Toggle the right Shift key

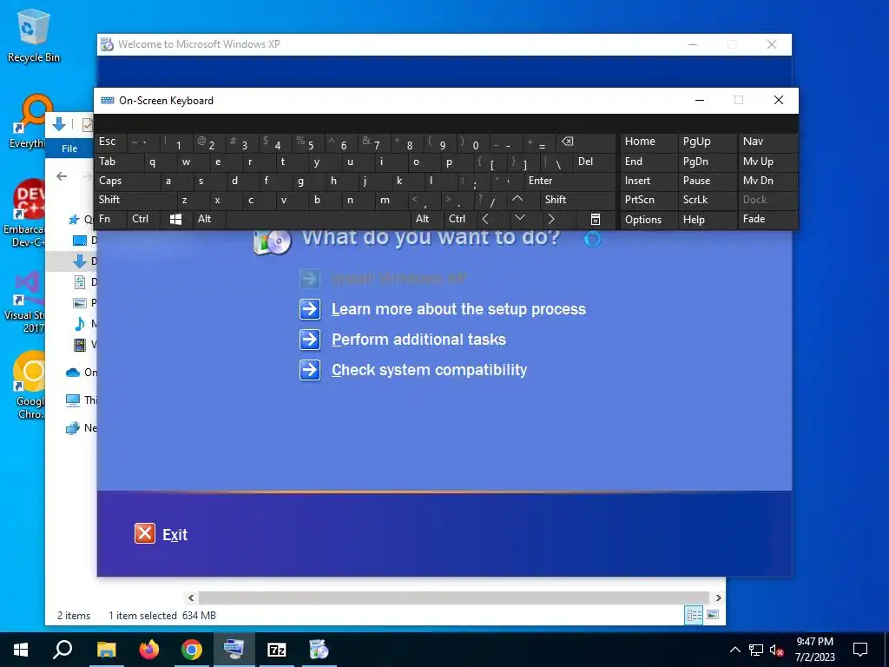(x=577, y=200)
